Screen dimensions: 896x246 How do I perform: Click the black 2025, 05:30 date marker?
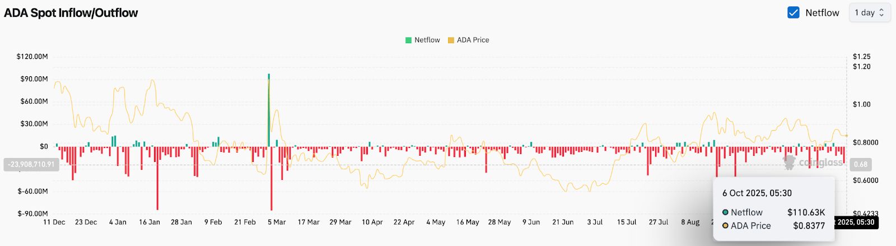click(x=856, y=222)
